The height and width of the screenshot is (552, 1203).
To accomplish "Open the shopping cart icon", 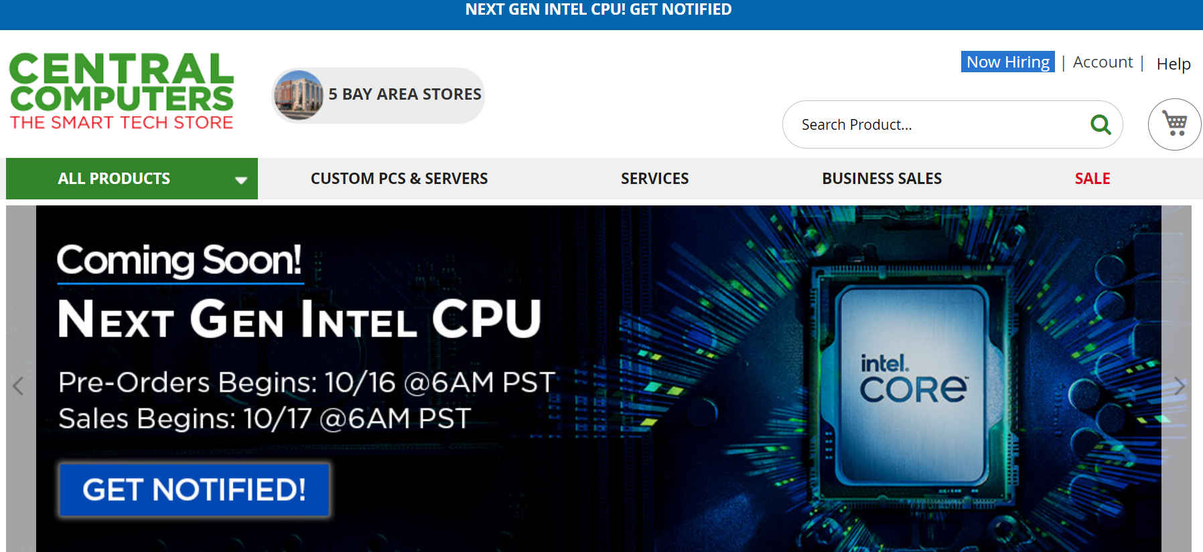I will tap(1174, 124).
